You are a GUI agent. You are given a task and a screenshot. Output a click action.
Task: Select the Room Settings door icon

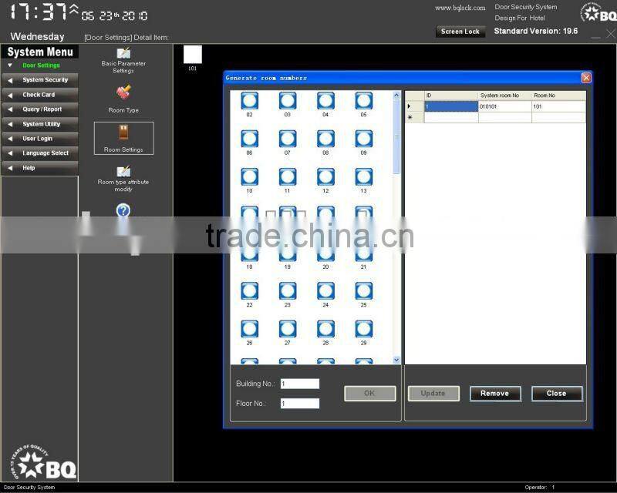(123, 132)
